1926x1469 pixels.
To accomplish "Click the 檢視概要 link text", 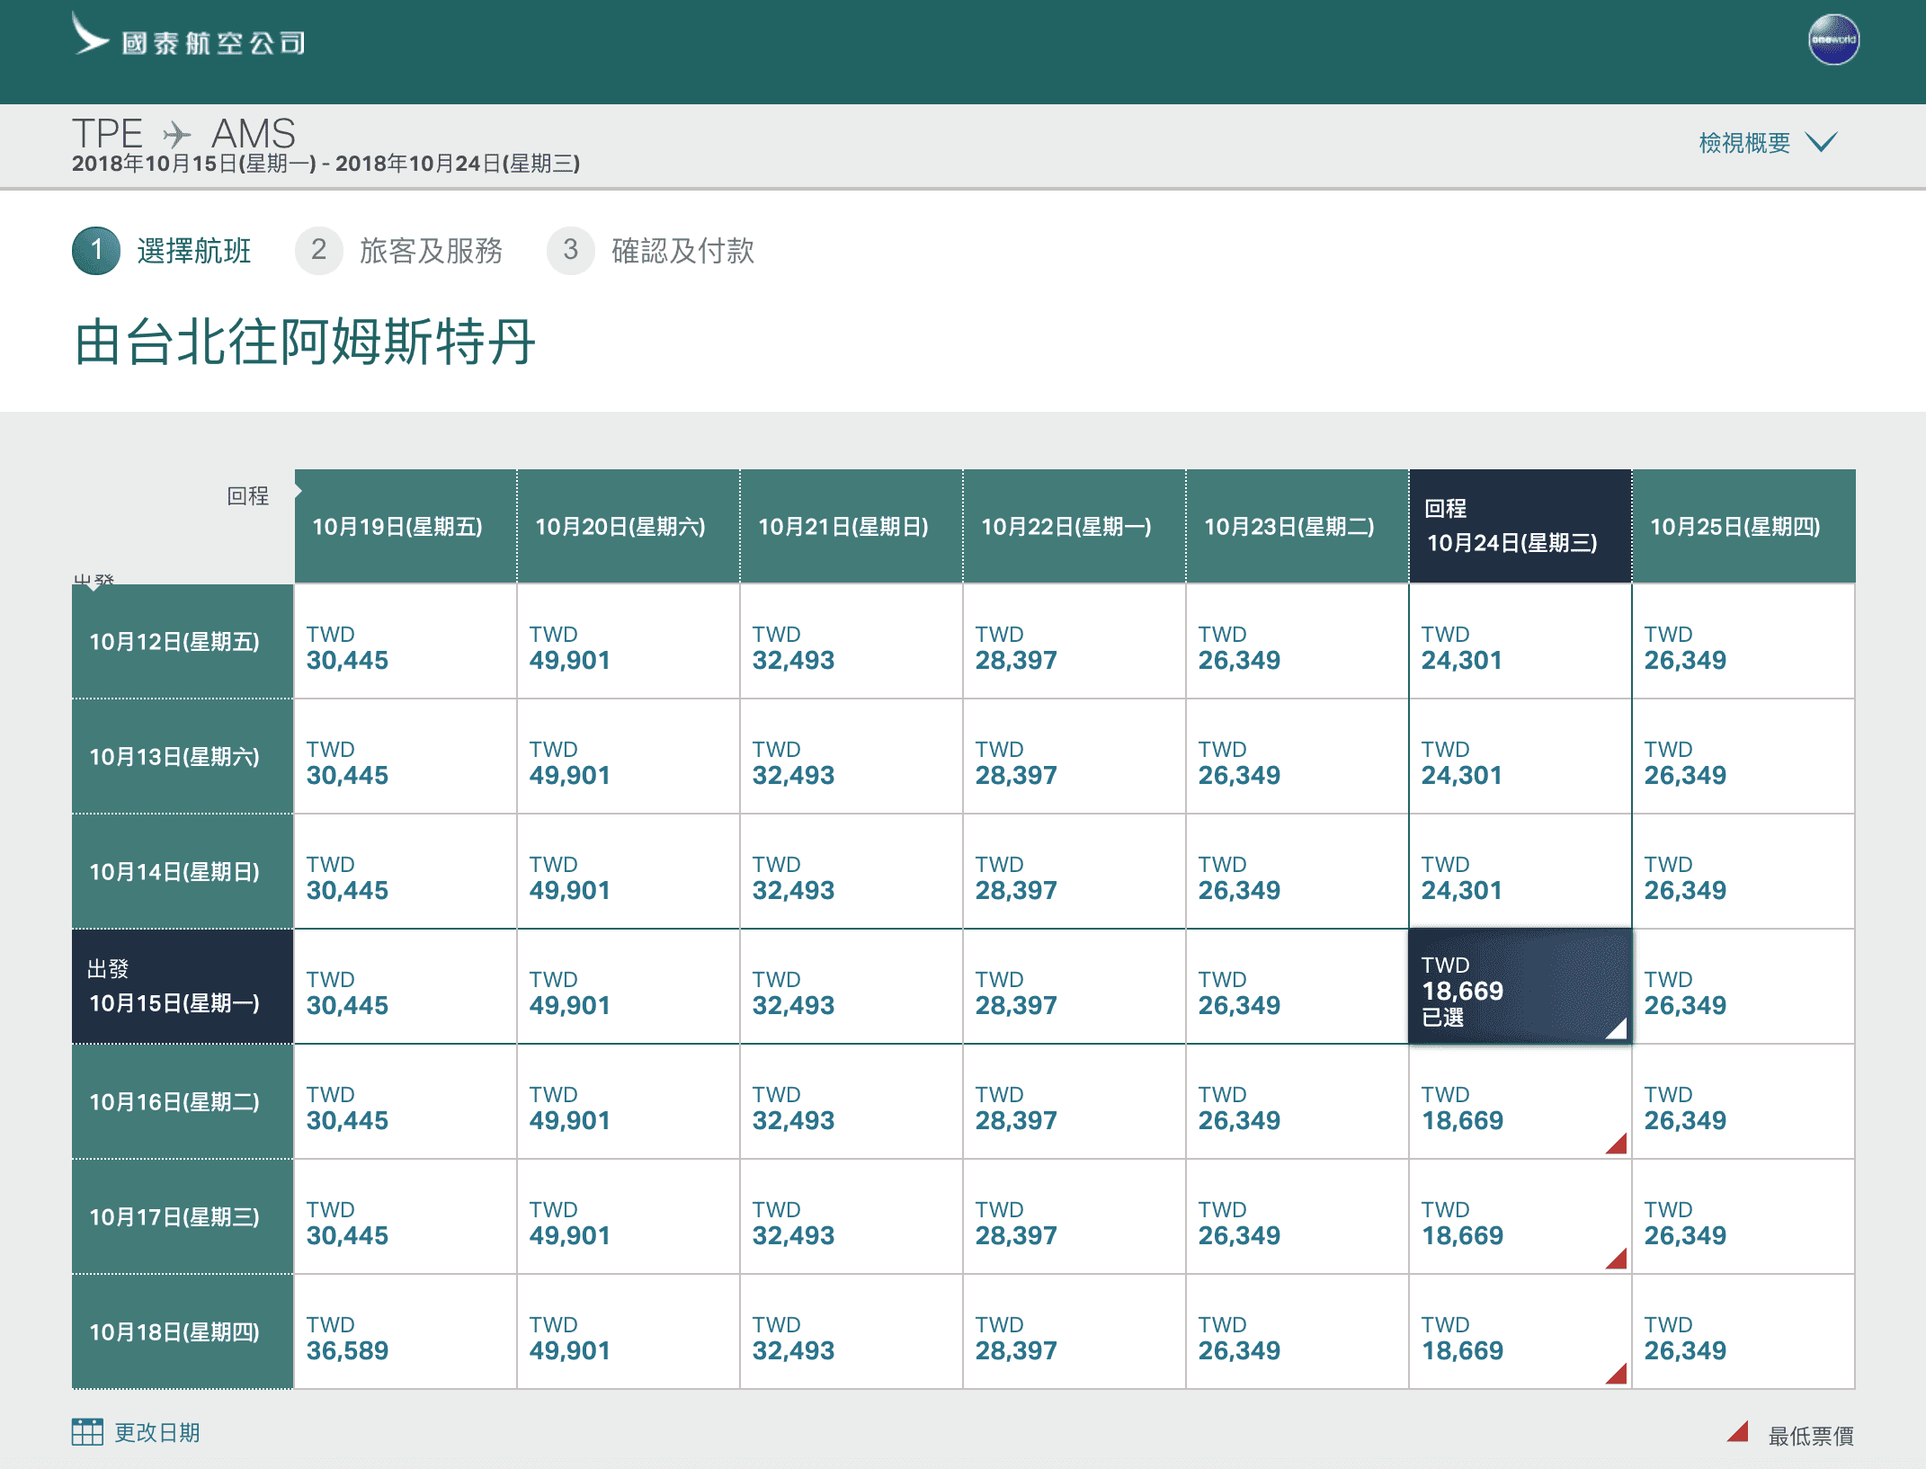I will (x=1743, y=143).
